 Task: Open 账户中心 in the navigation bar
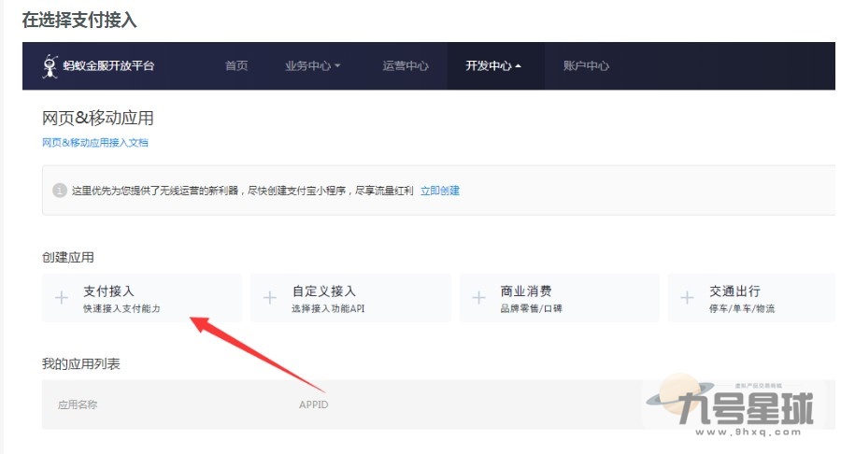click(586, 65)
